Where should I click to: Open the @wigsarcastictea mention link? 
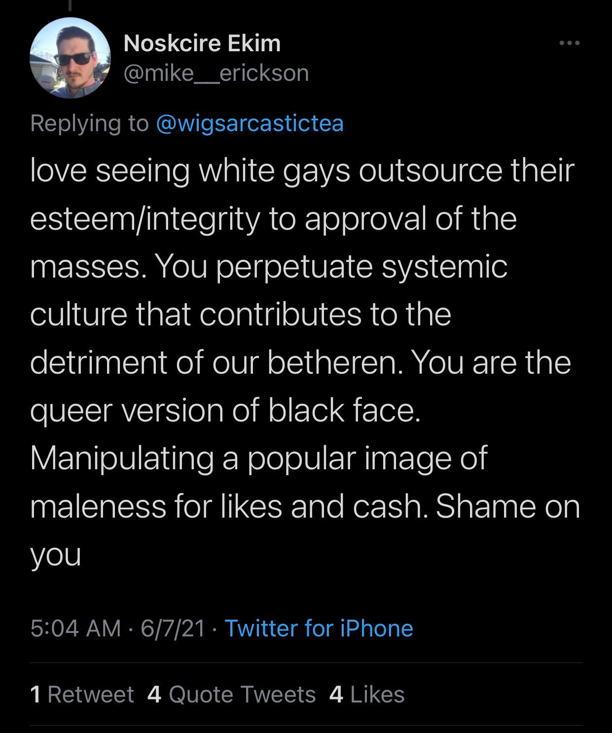[250, 123]
